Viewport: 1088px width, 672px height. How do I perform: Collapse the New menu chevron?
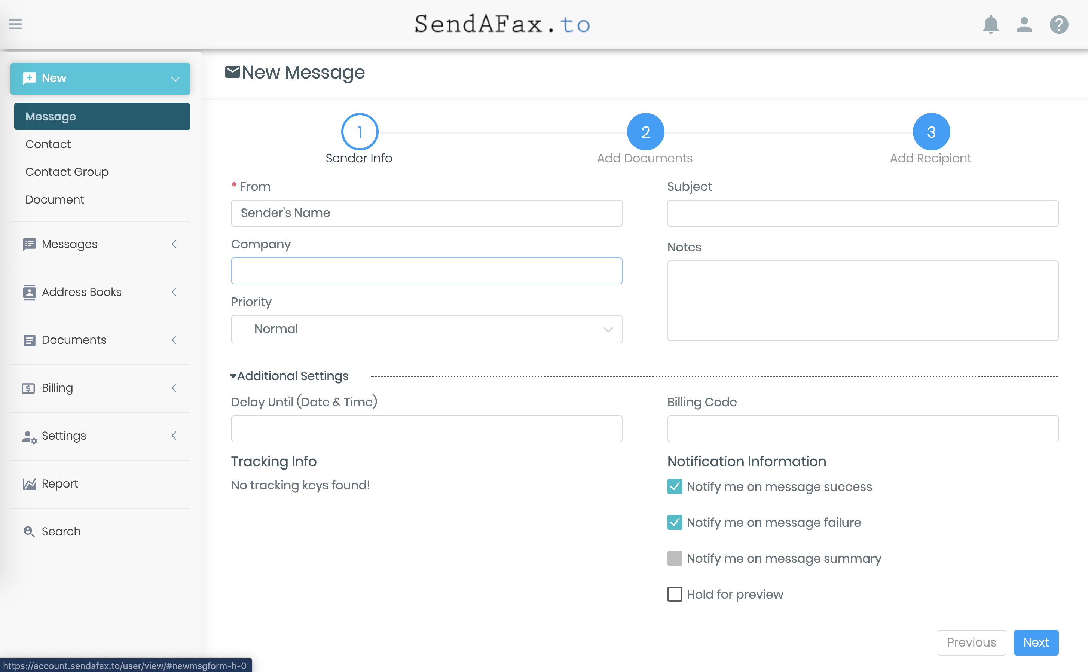[x=175, y=79]
